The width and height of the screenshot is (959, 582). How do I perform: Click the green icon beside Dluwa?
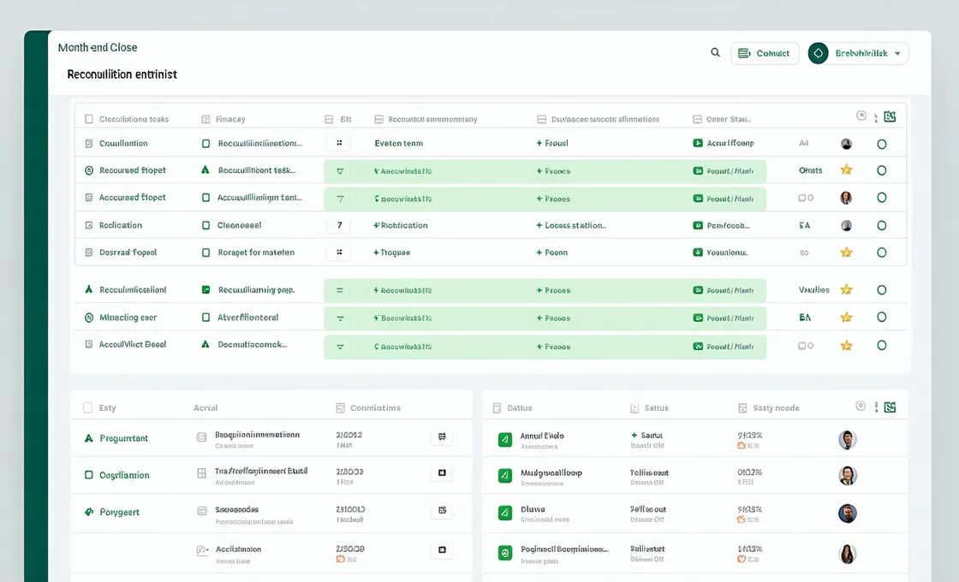[505, 513]
